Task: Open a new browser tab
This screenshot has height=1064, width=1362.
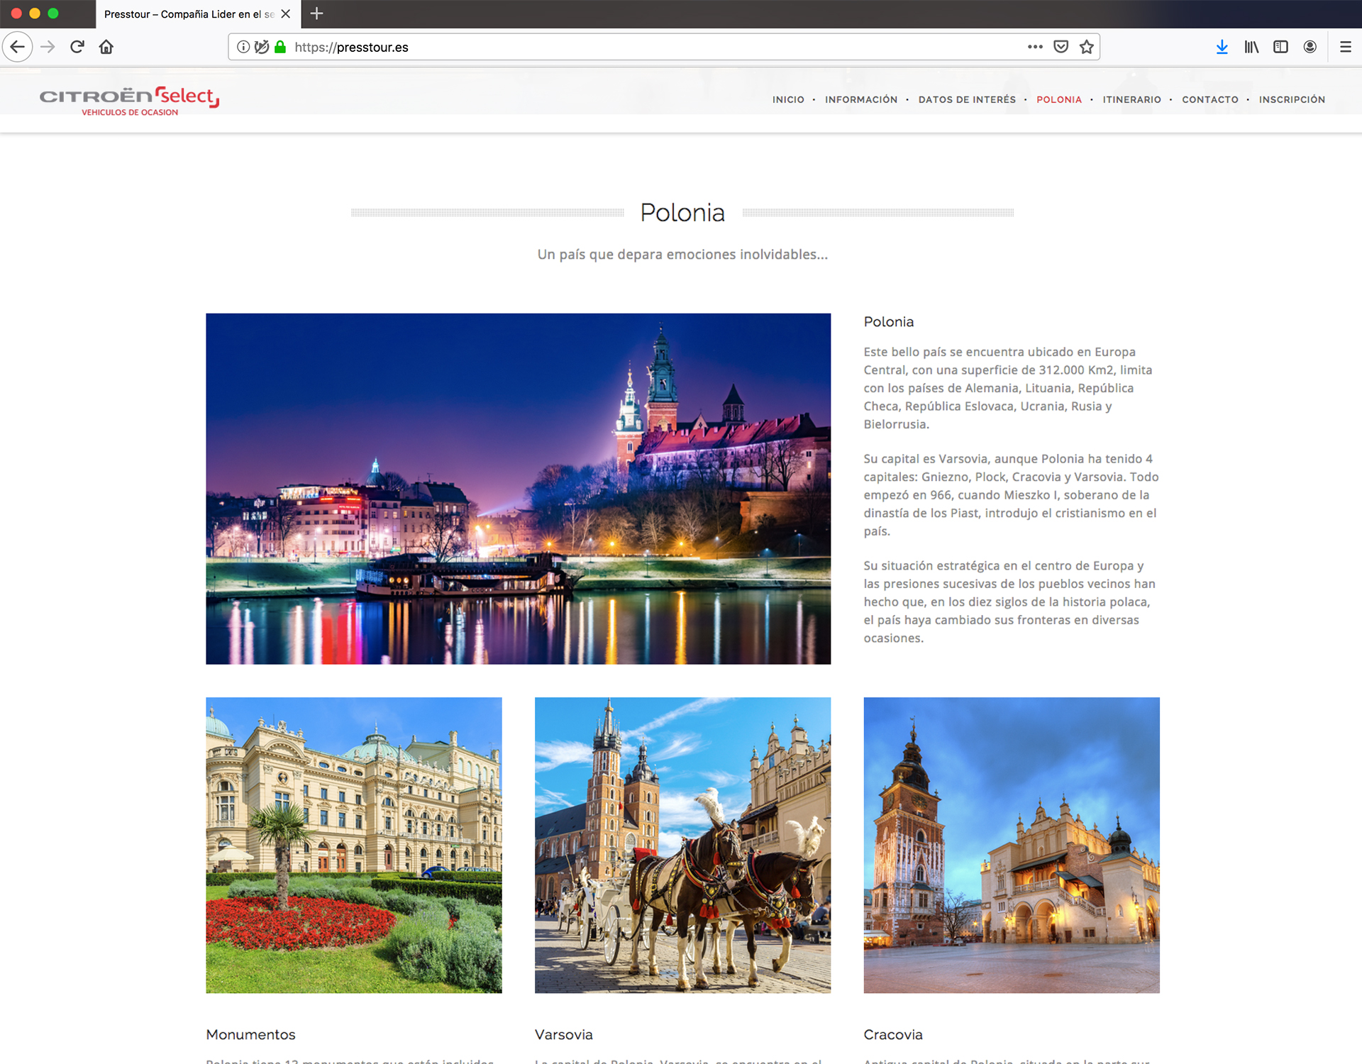Action: (x=317, y=13)
